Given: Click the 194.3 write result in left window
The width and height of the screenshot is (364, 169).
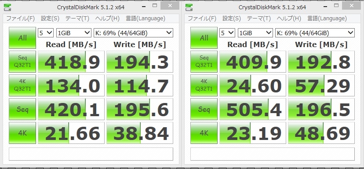Looking at the screenshot, I should click(140, 62).
